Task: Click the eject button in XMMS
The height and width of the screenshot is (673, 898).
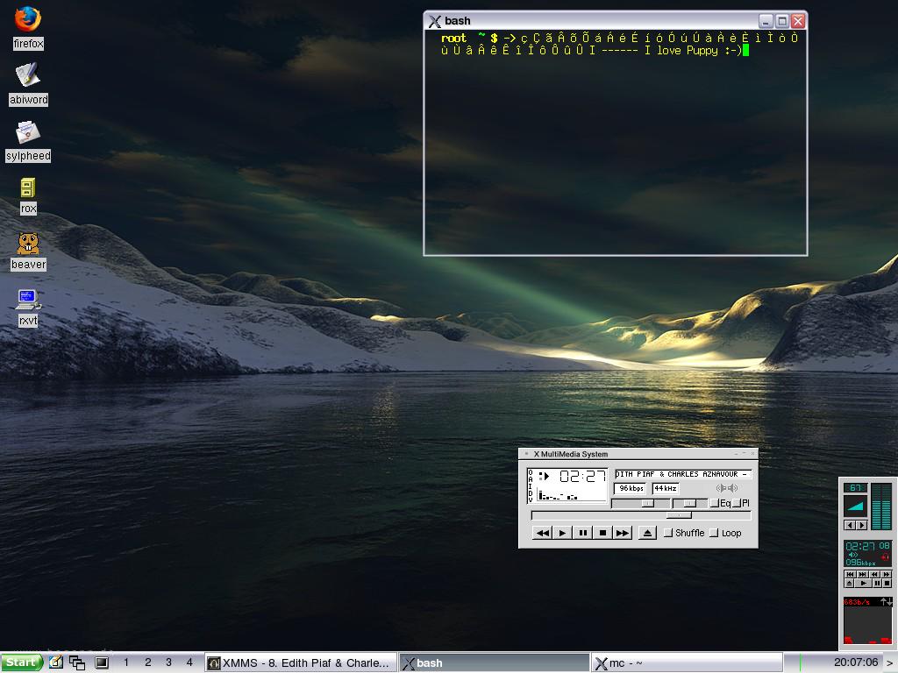Action: (647, 533)
